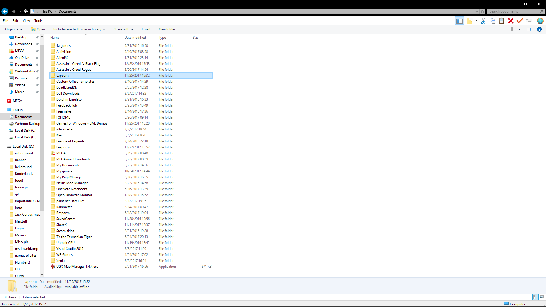Click the blue Help question mark icon

539,29
